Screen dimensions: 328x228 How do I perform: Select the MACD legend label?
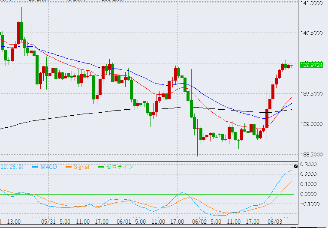48,167
